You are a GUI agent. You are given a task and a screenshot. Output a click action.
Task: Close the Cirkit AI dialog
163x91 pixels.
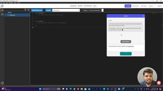(143, 16)
